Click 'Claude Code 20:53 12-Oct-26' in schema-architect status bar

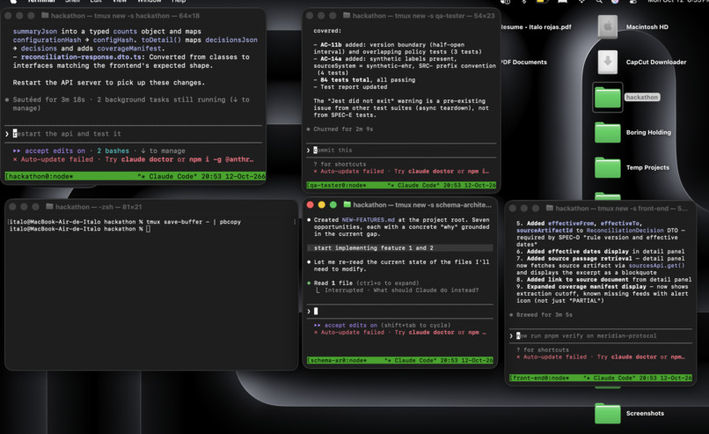[x=439, y=360]
